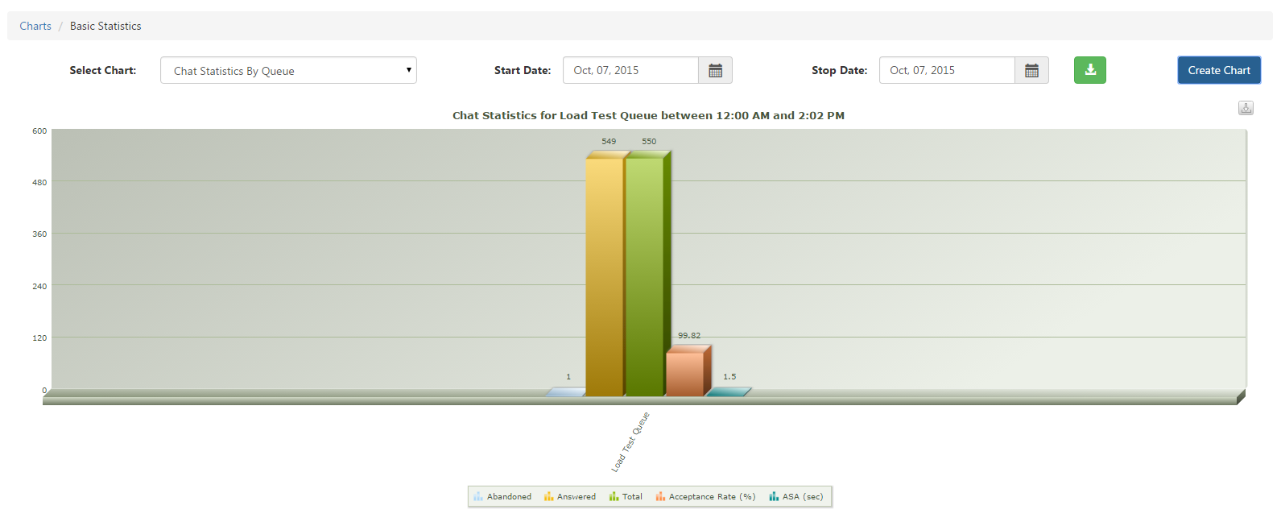Screen dimensions: 1281x526
Task: Click the chart title text
Action: coord(648,115)
